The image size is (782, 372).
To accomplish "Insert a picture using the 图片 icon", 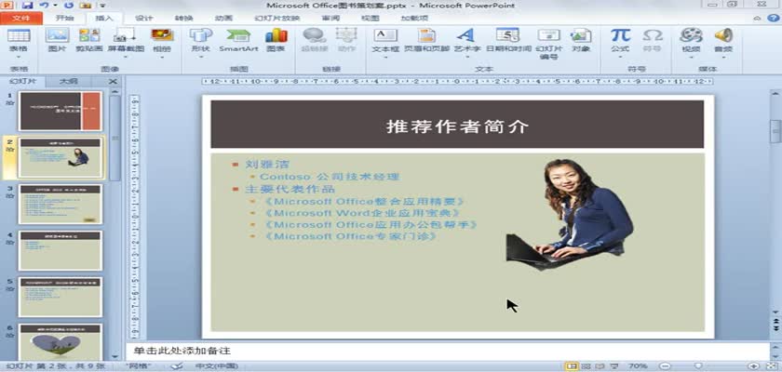I will pos(57,35).
